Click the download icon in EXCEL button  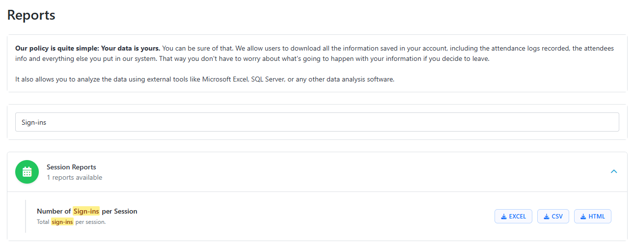click(x=504, y=217)
